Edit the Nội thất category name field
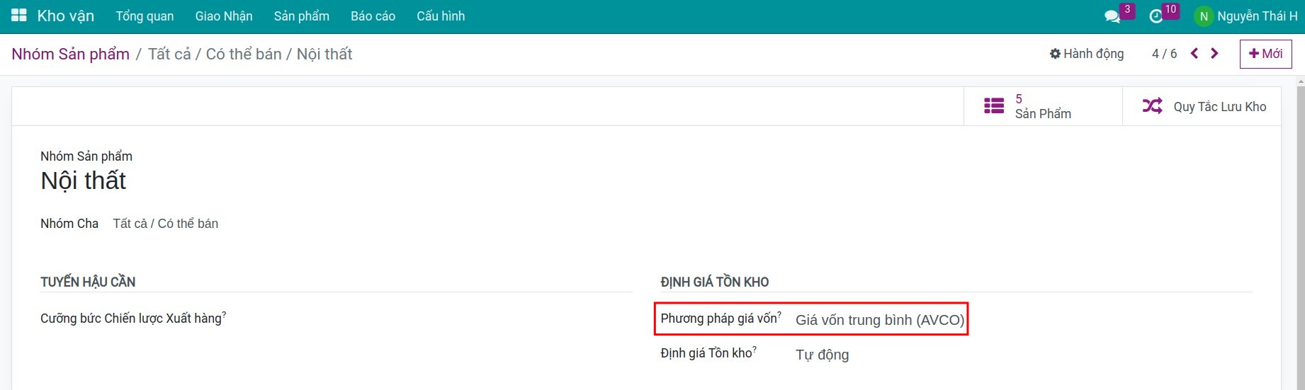 point(83,181)
